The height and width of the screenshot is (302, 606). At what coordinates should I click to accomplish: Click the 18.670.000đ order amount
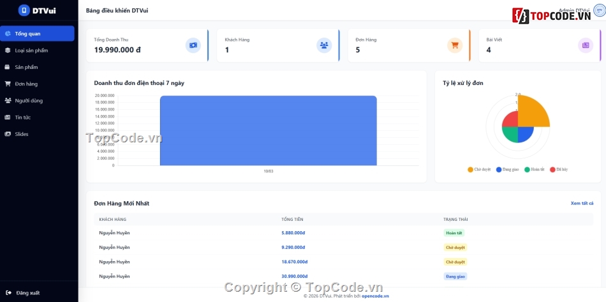(x=295, y=262)
